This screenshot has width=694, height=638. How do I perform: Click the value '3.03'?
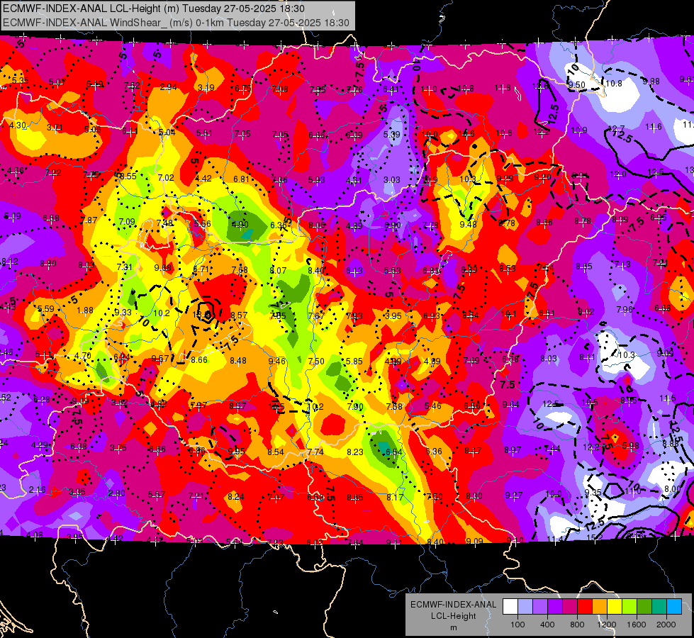(x=392, y=180)
